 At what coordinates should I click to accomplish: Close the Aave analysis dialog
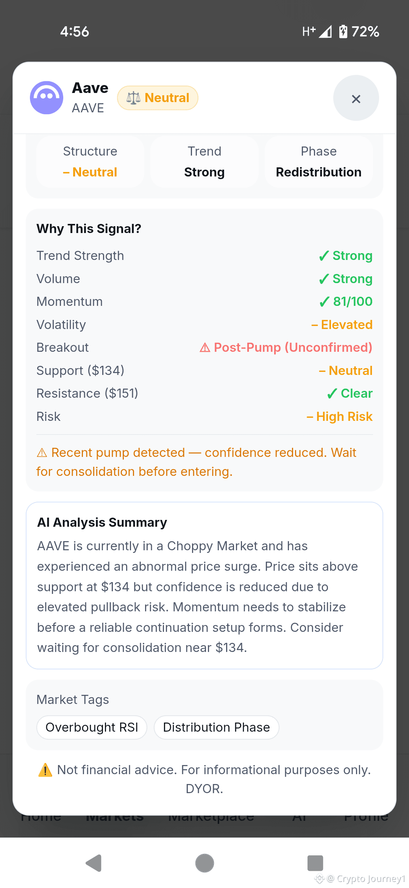click(356, 98)
